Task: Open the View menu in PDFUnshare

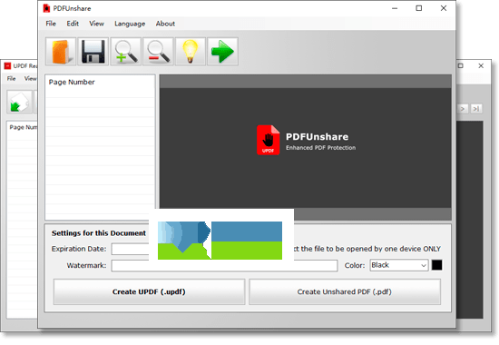Action: (x=96, y=24)
